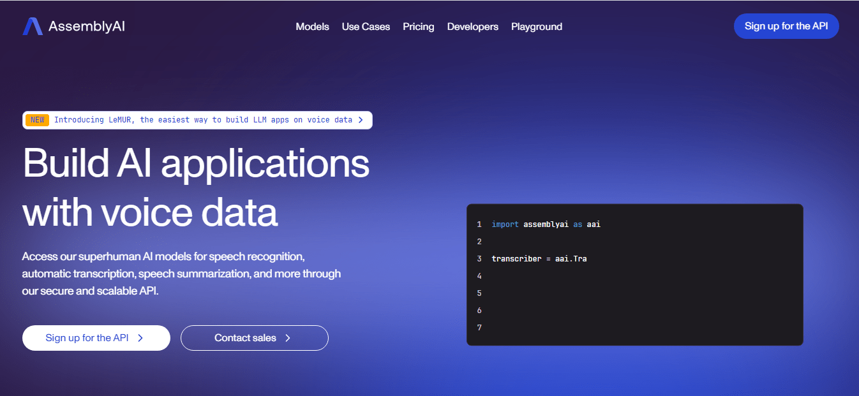Click the 'transcriber = aai.Tra' code line
The width and height of the screenshot is (859, 396).
click(539, 259)
